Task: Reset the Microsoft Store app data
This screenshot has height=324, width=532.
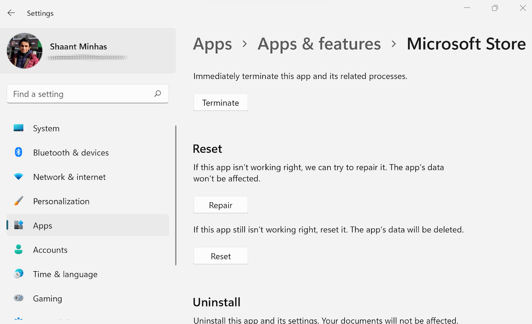Action: [220, 256]
